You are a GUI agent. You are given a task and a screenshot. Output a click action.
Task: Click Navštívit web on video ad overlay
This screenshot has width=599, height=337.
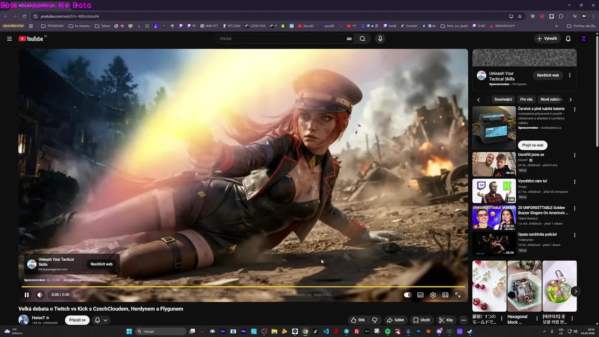click(x=102, y=264)
